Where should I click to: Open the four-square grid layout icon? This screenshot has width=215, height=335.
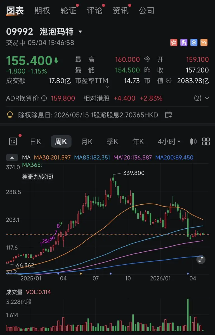pyautogui.click(x=206, y=142)
